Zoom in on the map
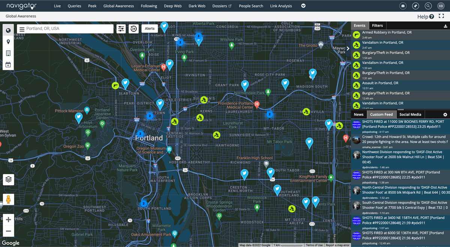450x247 pixels. pyautogui.click(x=9, y=220)
